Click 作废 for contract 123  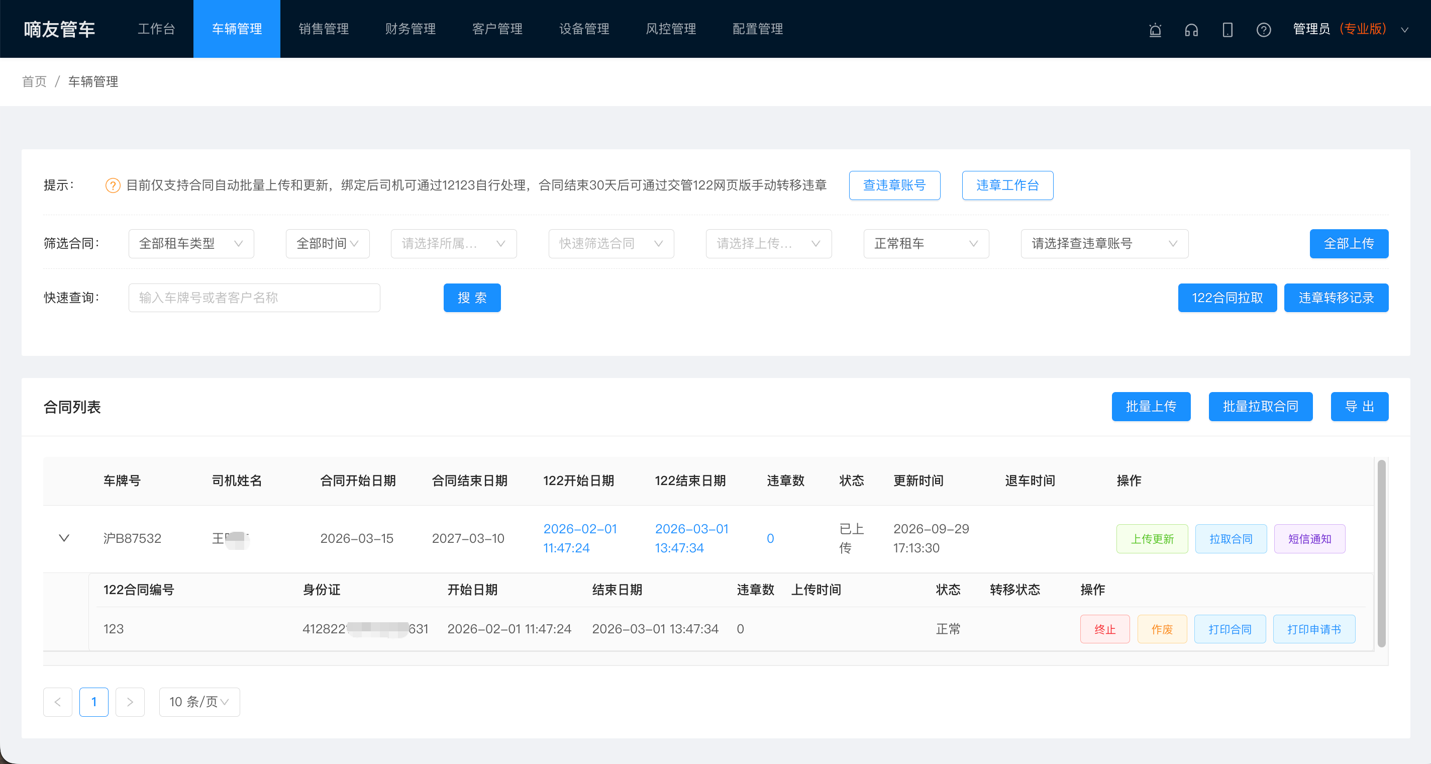point(1162,629)
